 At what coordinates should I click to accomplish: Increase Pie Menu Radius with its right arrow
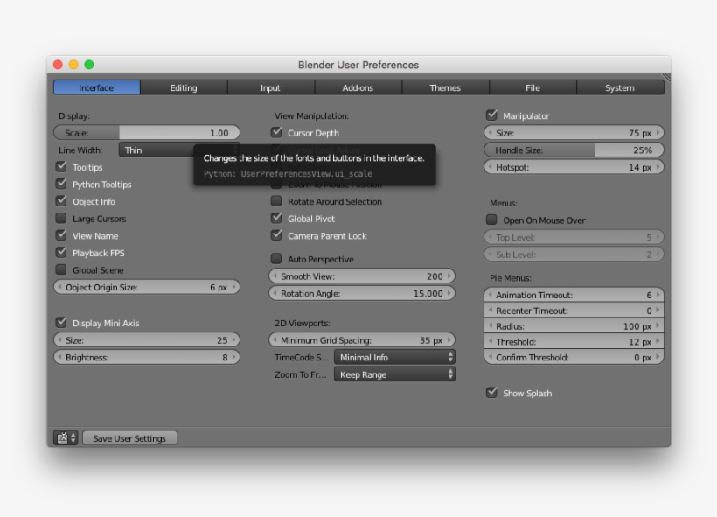[658, 325]
